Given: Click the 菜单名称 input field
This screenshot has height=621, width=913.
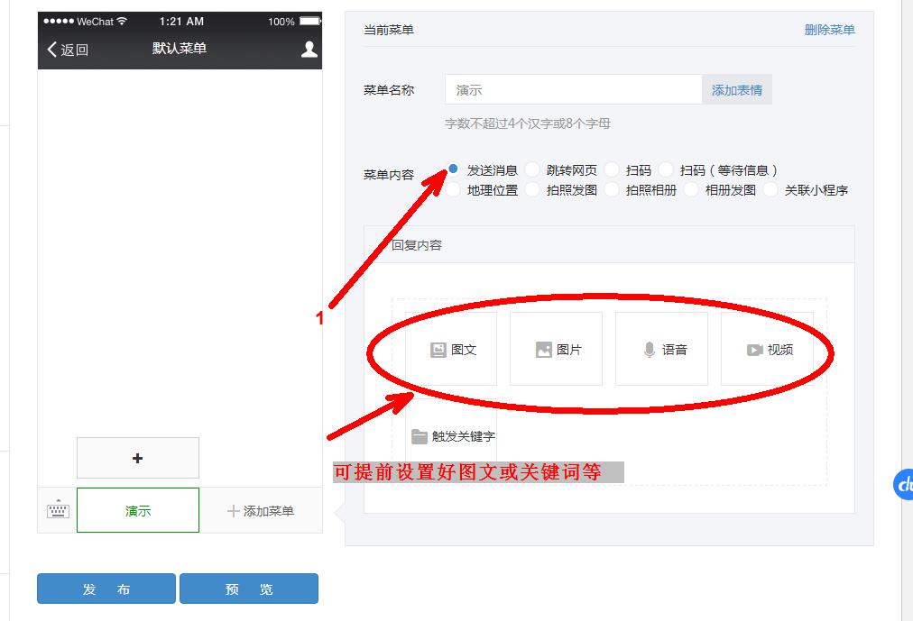Looking at the screenshot, I should point(574,89).
